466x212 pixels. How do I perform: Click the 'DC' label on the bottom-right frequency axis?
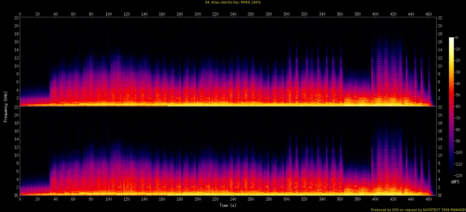[439, 195]
